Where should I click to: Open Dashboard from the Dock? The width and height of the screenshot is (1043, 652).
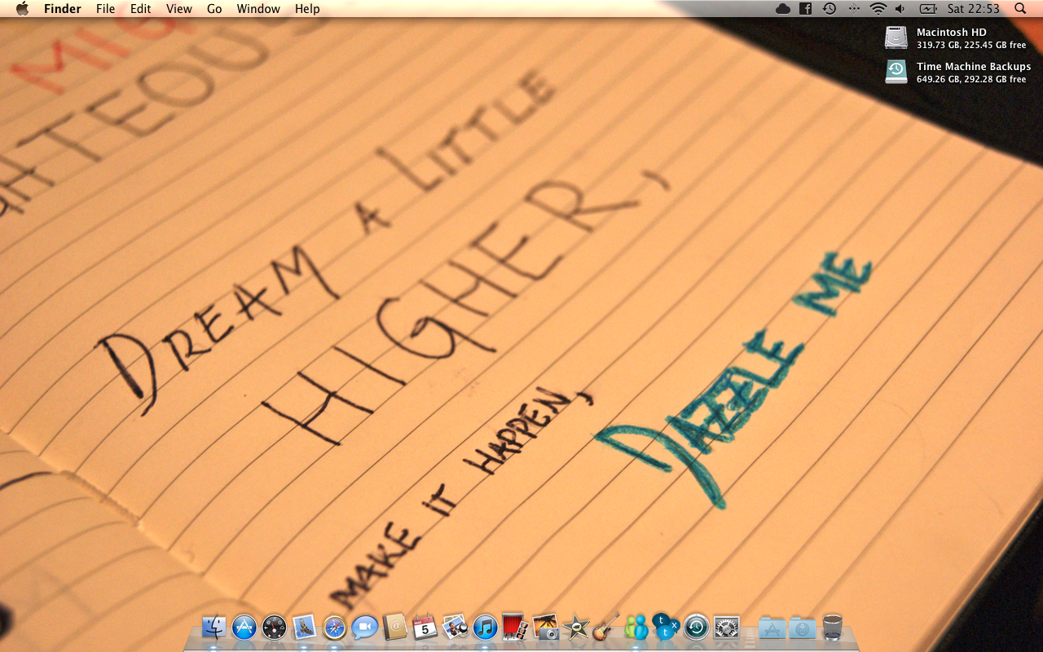pos(275,627)
